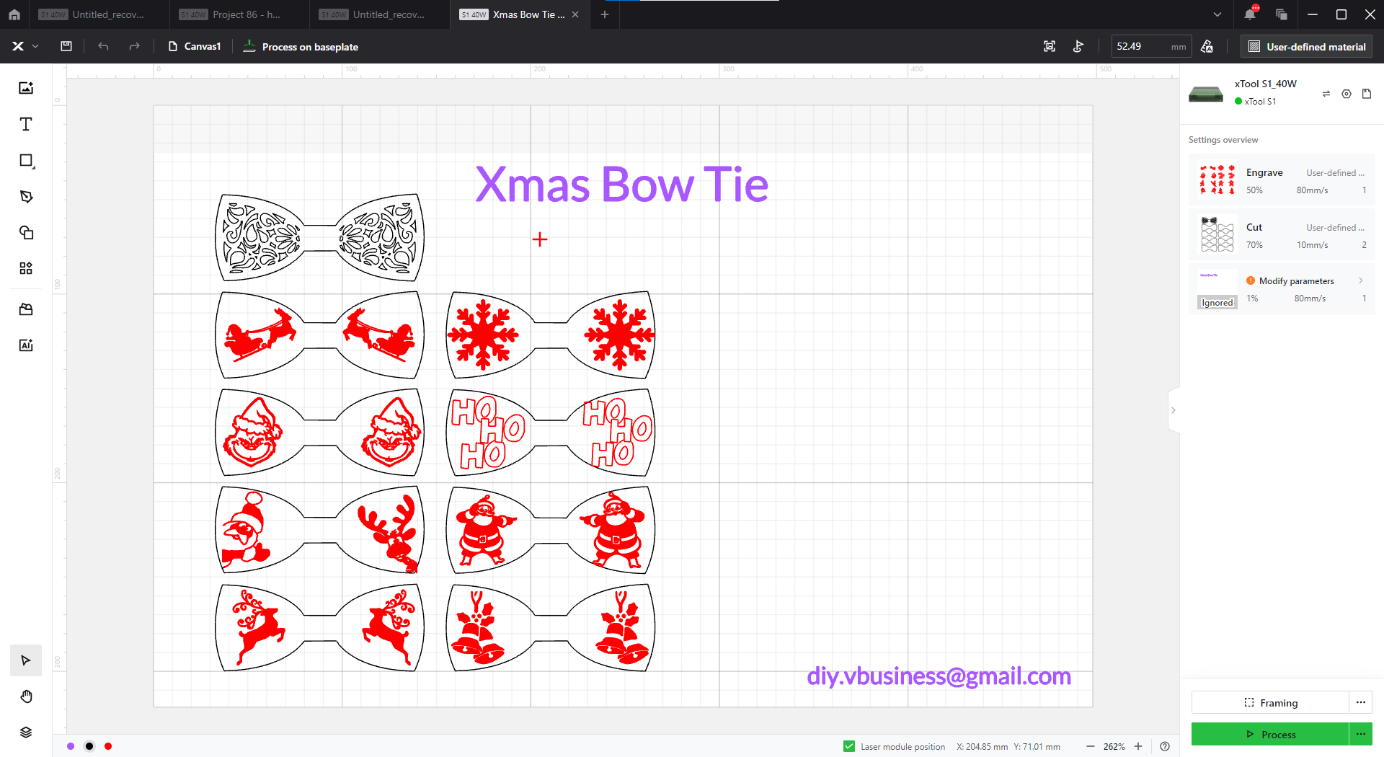The height and width of the screenshot is (757, 1384).
Task: Undo the last action
Action: click(x=103, y=46)
